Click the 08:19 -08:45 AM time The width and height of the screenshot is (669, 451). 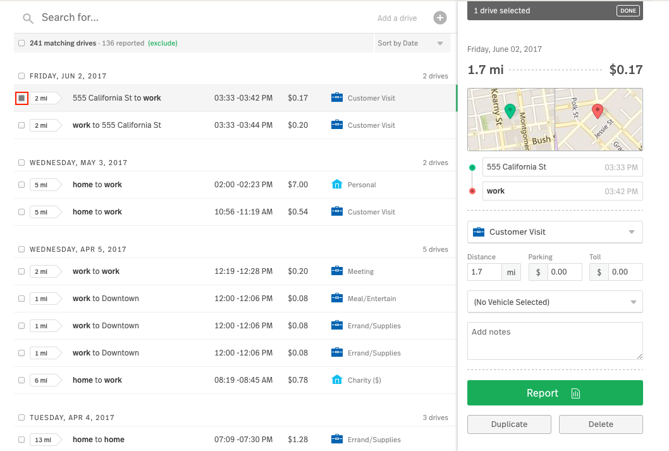click(243, 380)
